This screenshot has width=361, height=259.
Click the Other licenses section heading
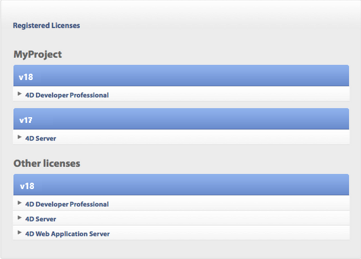click(47, 163)
